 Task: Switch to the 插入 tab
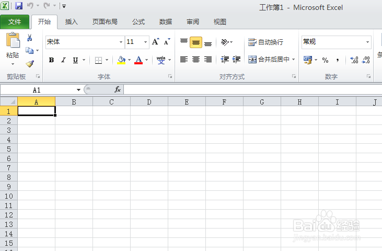(72, 22)
